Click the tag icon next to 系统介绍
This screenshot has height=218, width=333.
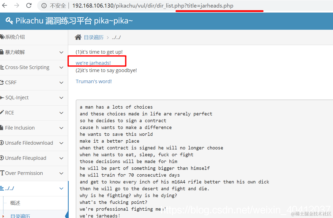pyautogui.click(x=2, y=37)
